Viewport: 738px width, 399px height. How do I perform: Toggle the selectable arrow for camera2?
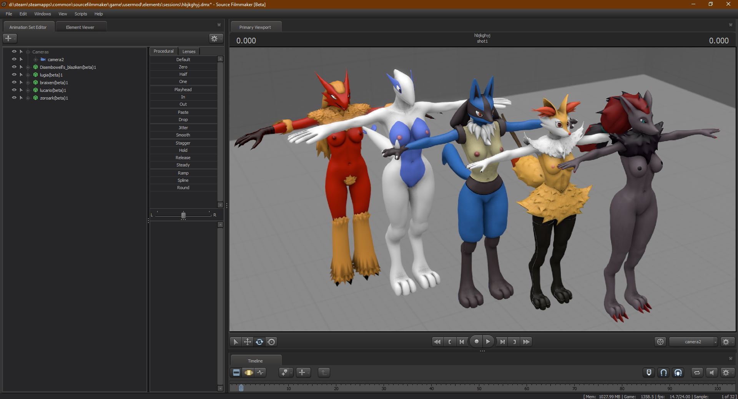pyautogui.click(x=22, y=59)
